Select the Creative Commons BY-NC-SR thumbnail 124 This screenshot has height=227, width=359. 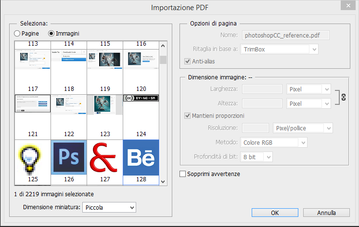click(x=141, y=117)
